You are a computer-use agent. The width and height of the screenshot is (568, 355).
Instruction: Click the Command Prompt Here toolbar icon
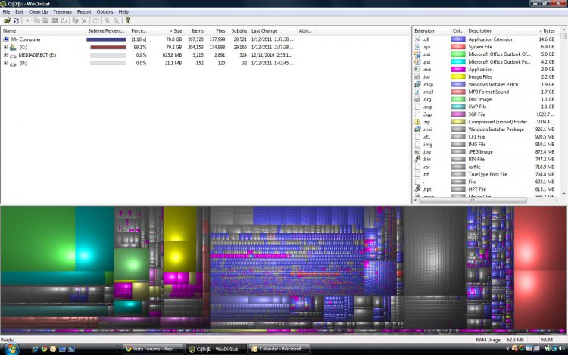pos(55,21)
